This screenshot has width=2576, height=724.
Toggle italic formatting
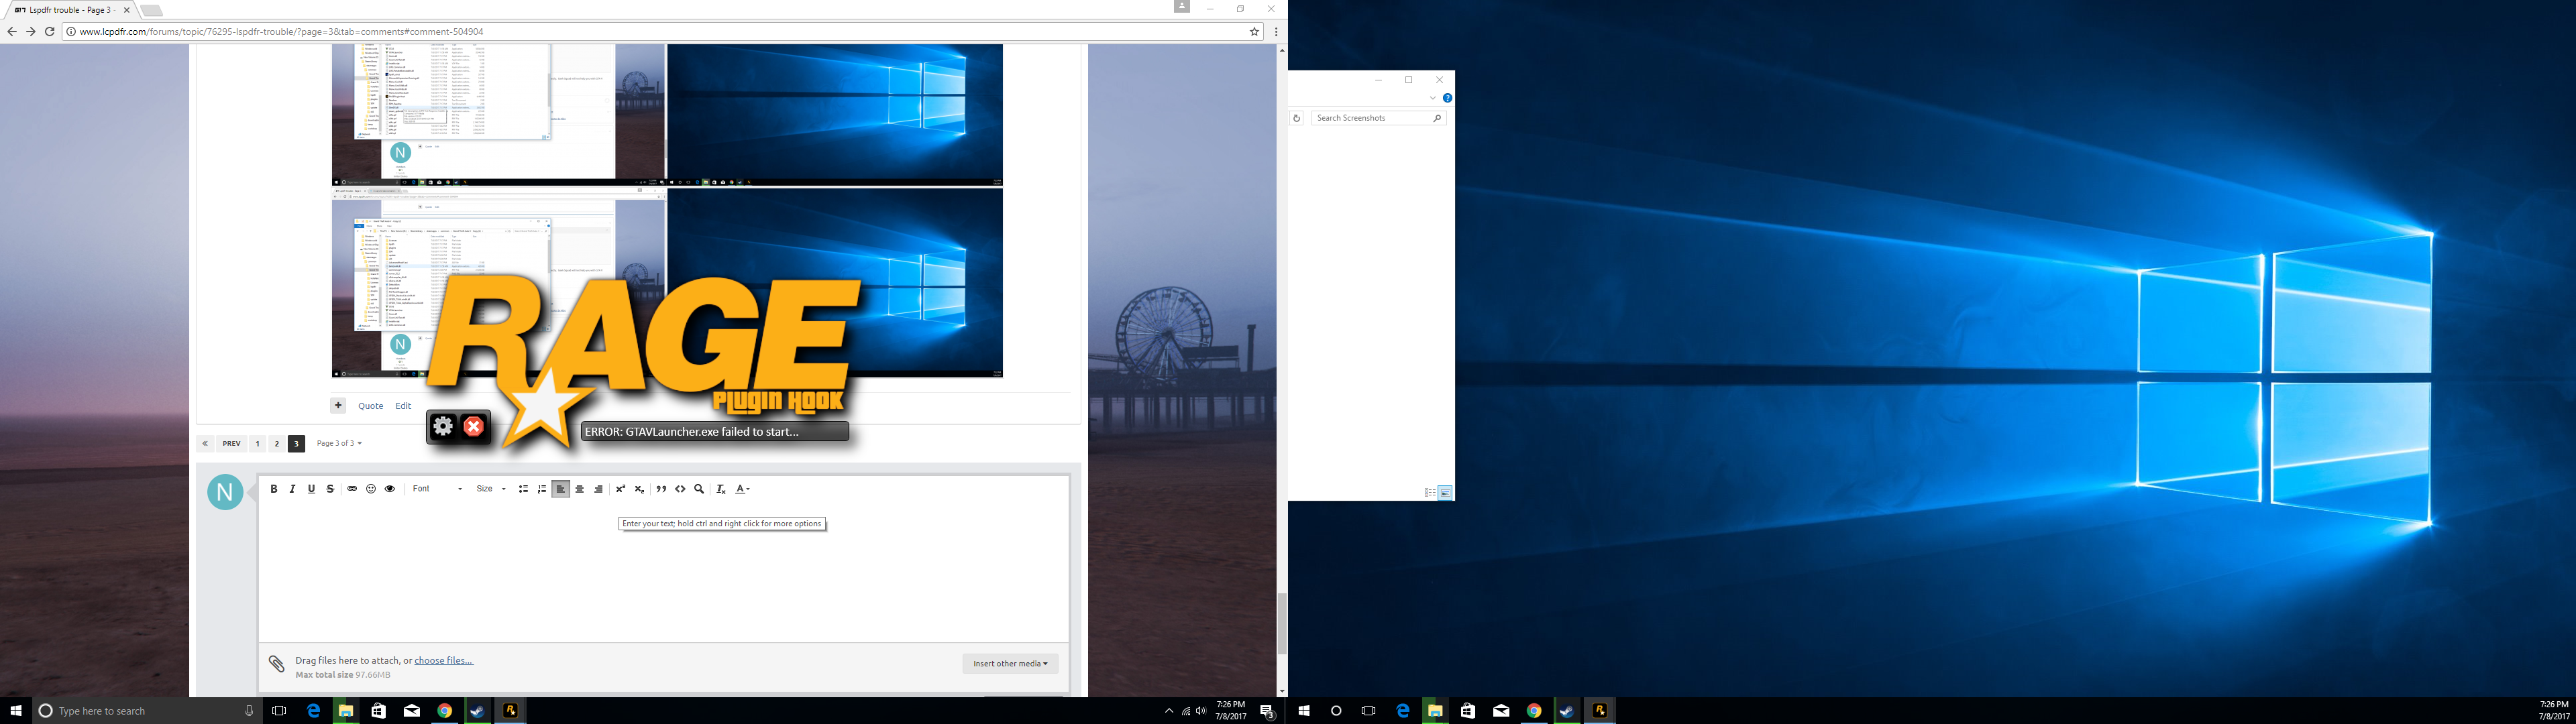click(293, 489)
